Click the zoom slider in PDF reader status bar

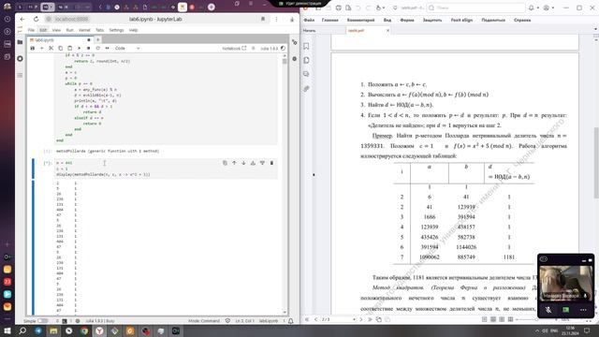click(x=536, y=319)
